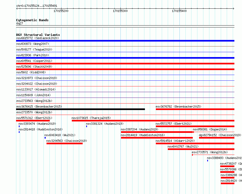Click dgv8279n152 (Chaisson2019) label

tap(220, 135)
